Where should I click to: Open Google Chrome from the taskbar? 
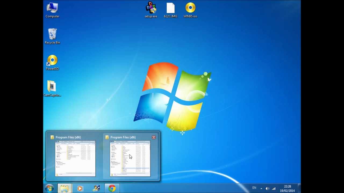[112, 188]
